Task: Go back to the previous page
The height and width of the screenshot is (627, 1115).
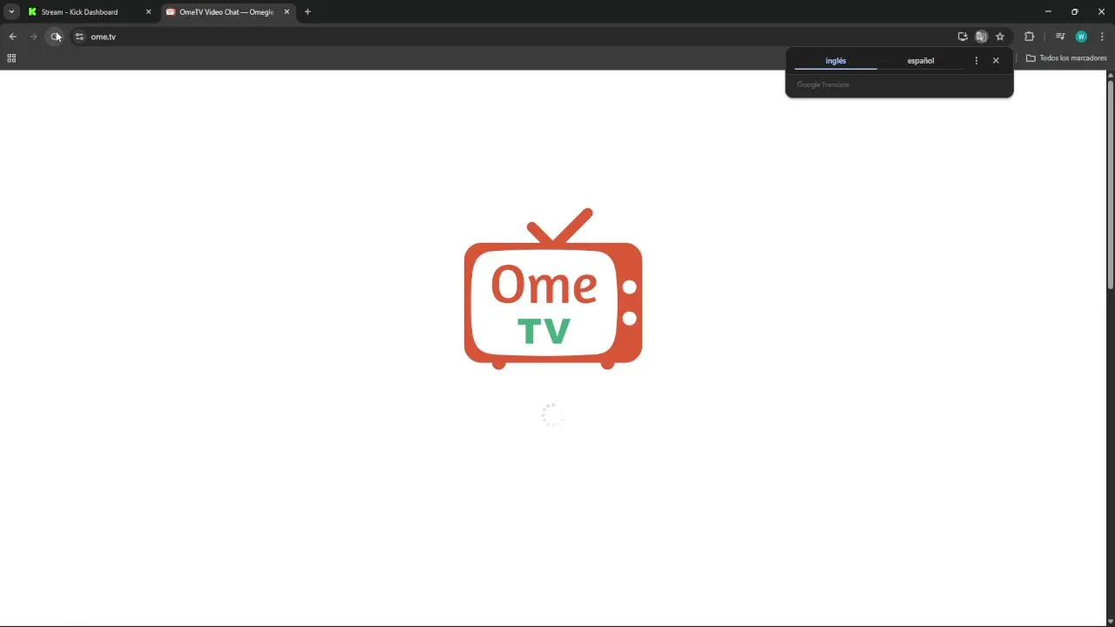Action: (x=12, y=37)
